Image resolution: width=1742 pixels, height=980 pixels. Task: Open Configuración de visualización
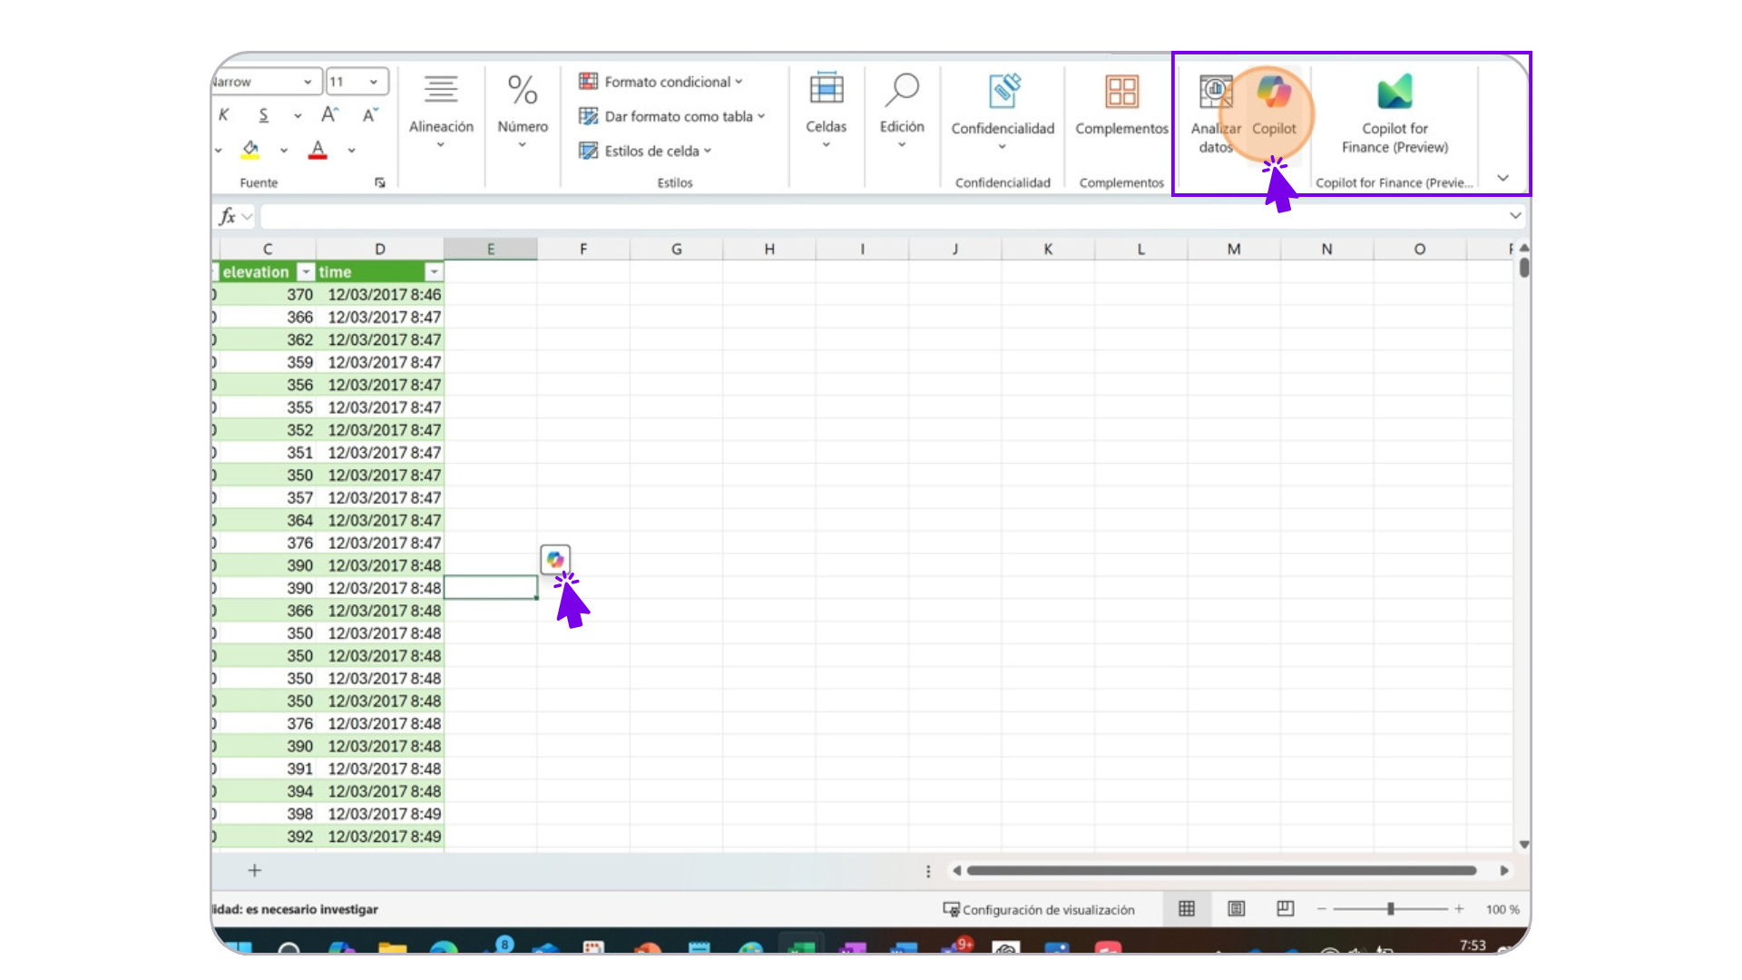[x=1039, y=909]
